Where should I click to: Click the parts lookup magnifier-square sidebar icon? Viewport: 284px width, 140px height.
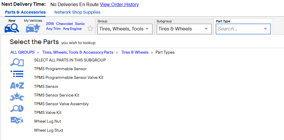(x=17, y=63)
